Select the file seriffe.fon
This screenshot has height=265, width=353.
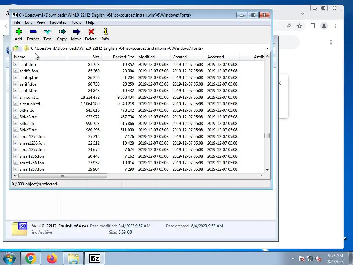[x=29, y=71]
